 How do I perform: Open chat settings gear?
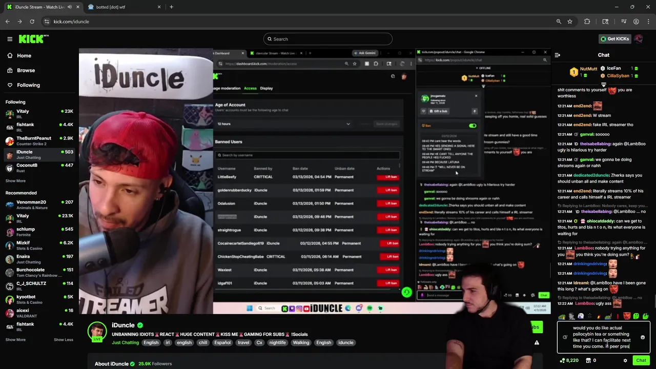(625, 360)
